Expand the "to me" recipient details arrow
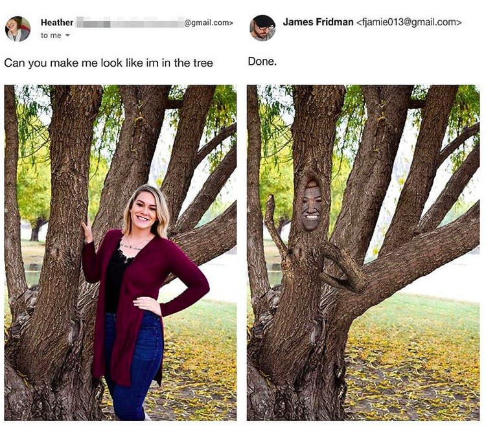This screenshot has width=486, height=426. click(x=67, y=36)
